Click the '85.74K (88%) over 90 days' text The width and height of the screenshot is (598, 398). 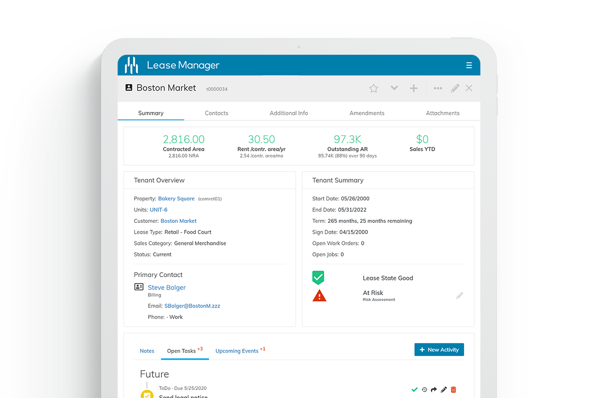point(347,156)
